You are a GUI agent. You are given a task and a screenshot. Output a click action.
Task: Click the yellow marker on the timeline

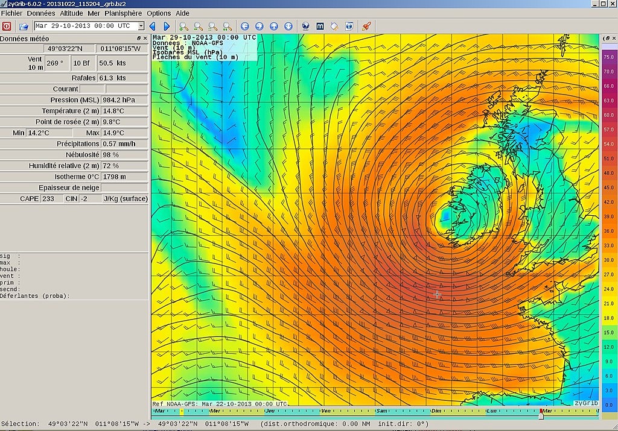click(x=182, y=411)
